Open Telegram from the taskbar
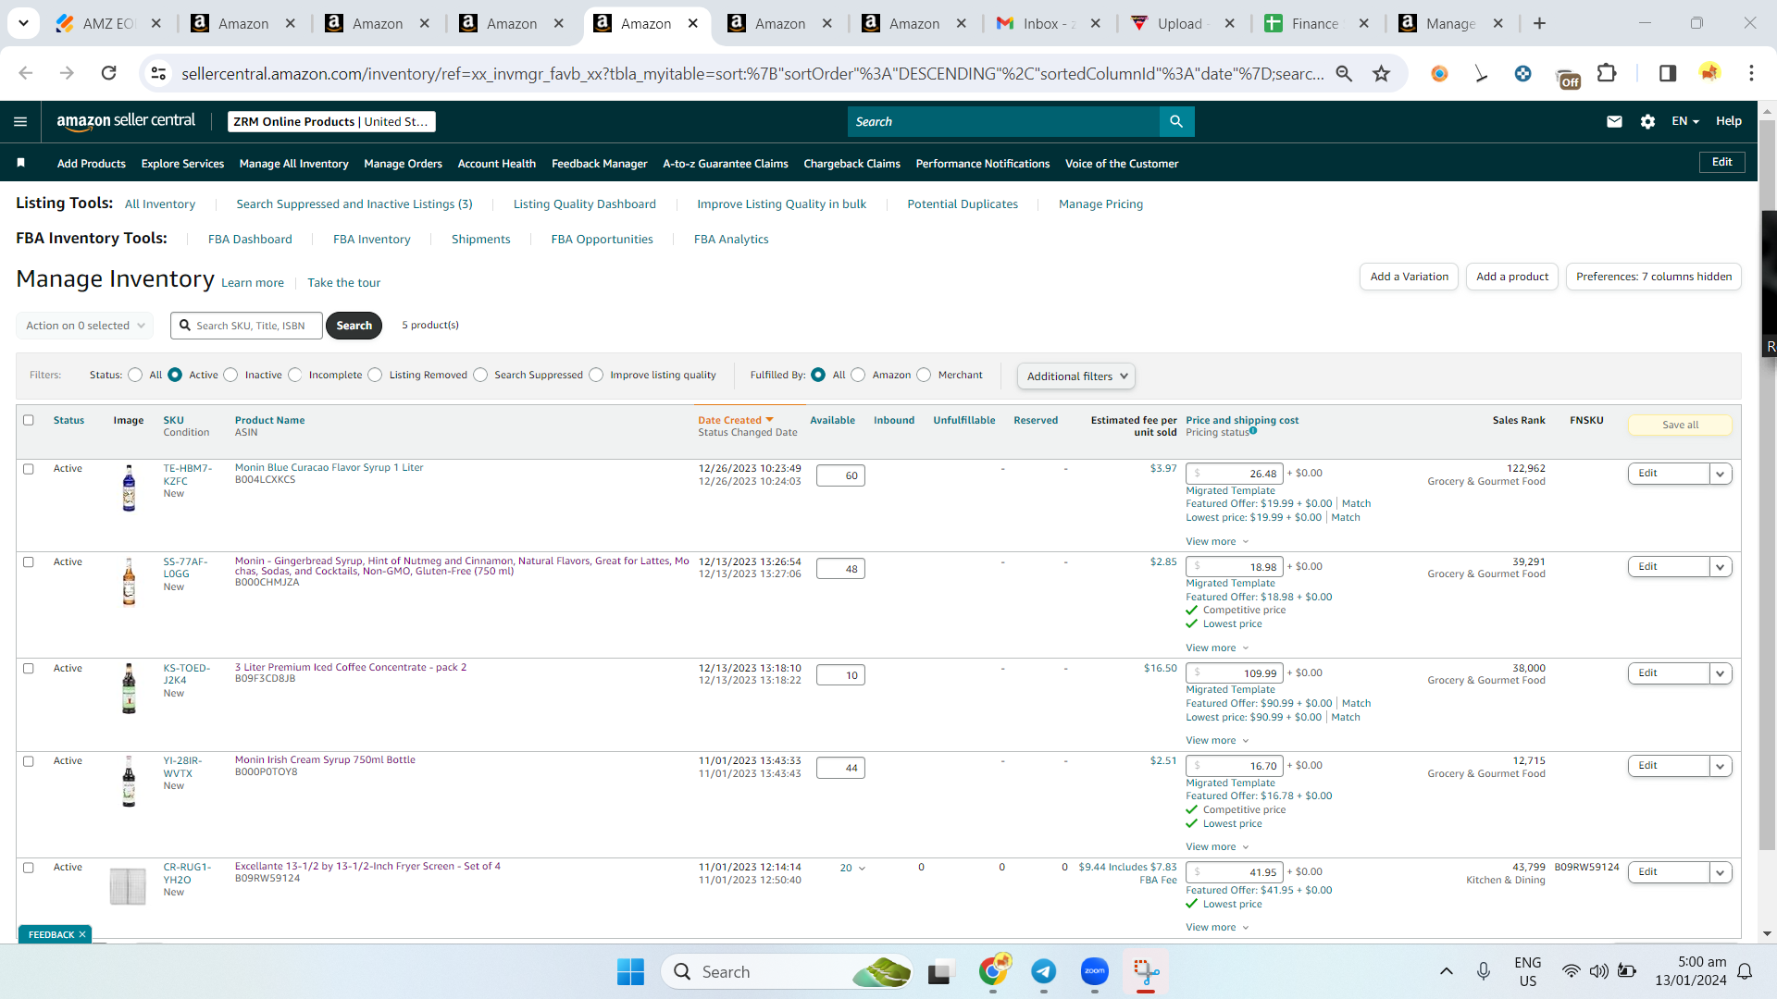This screenshot has height=999, width=1777. click(x=1044, y=971)
